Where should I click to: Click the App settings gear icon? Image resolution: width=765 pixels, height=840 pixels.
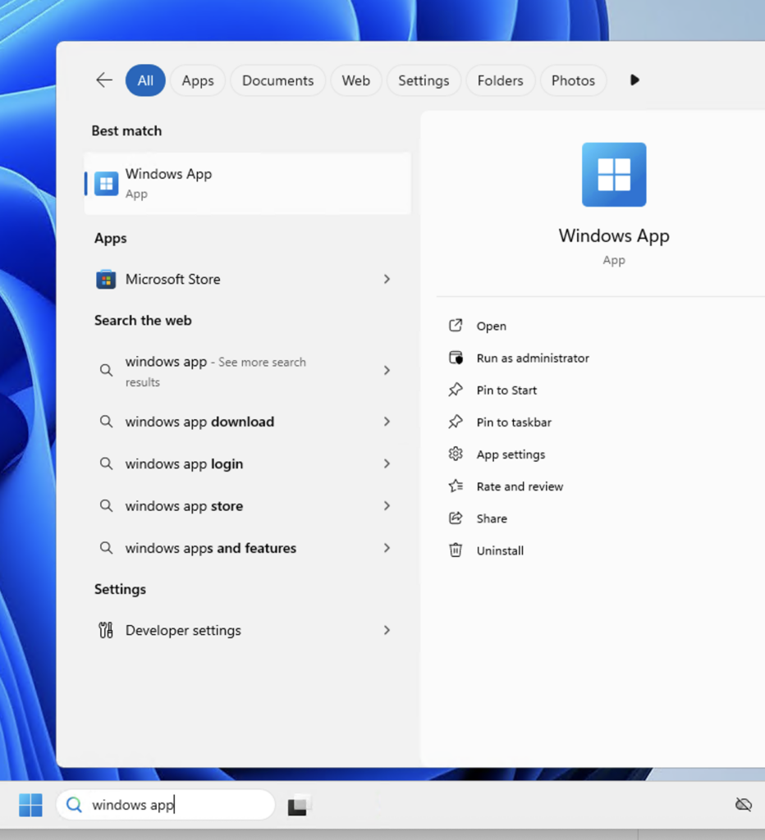456,454
